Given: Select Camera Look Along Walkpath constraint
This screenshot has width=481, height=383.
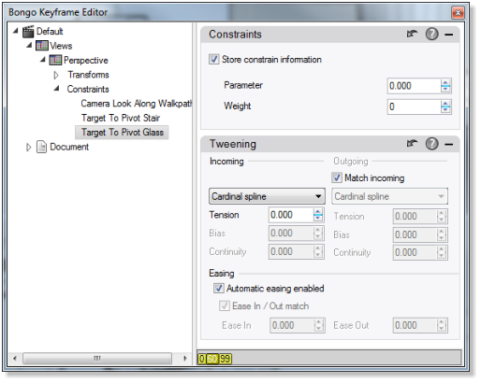Looking at the screenshot, I should pyautogui.click(x=137, y=104).
